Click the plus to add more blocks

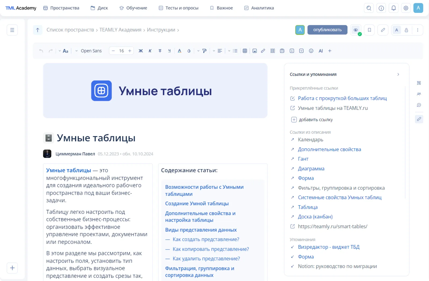tap(330, 51)
